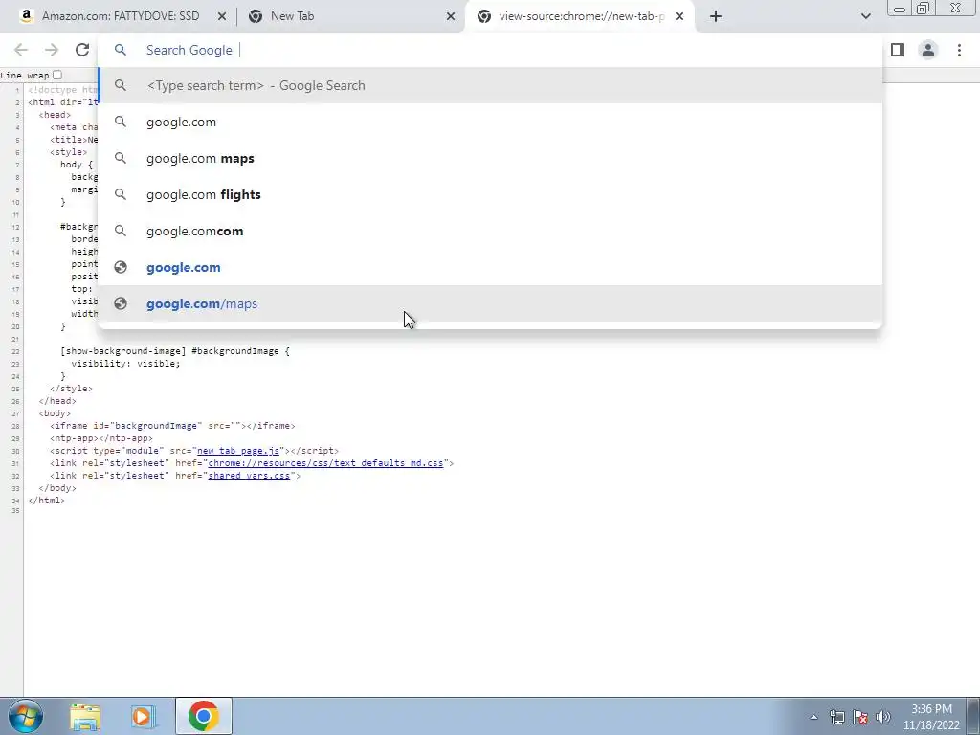Image resolution: width=980 pixels, height=735 pixels.
Task: Open the shared_vars.css link
Action: pos(249,476)
